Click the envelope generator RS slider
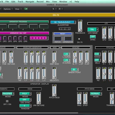115x115 pixels. [20, 73]
